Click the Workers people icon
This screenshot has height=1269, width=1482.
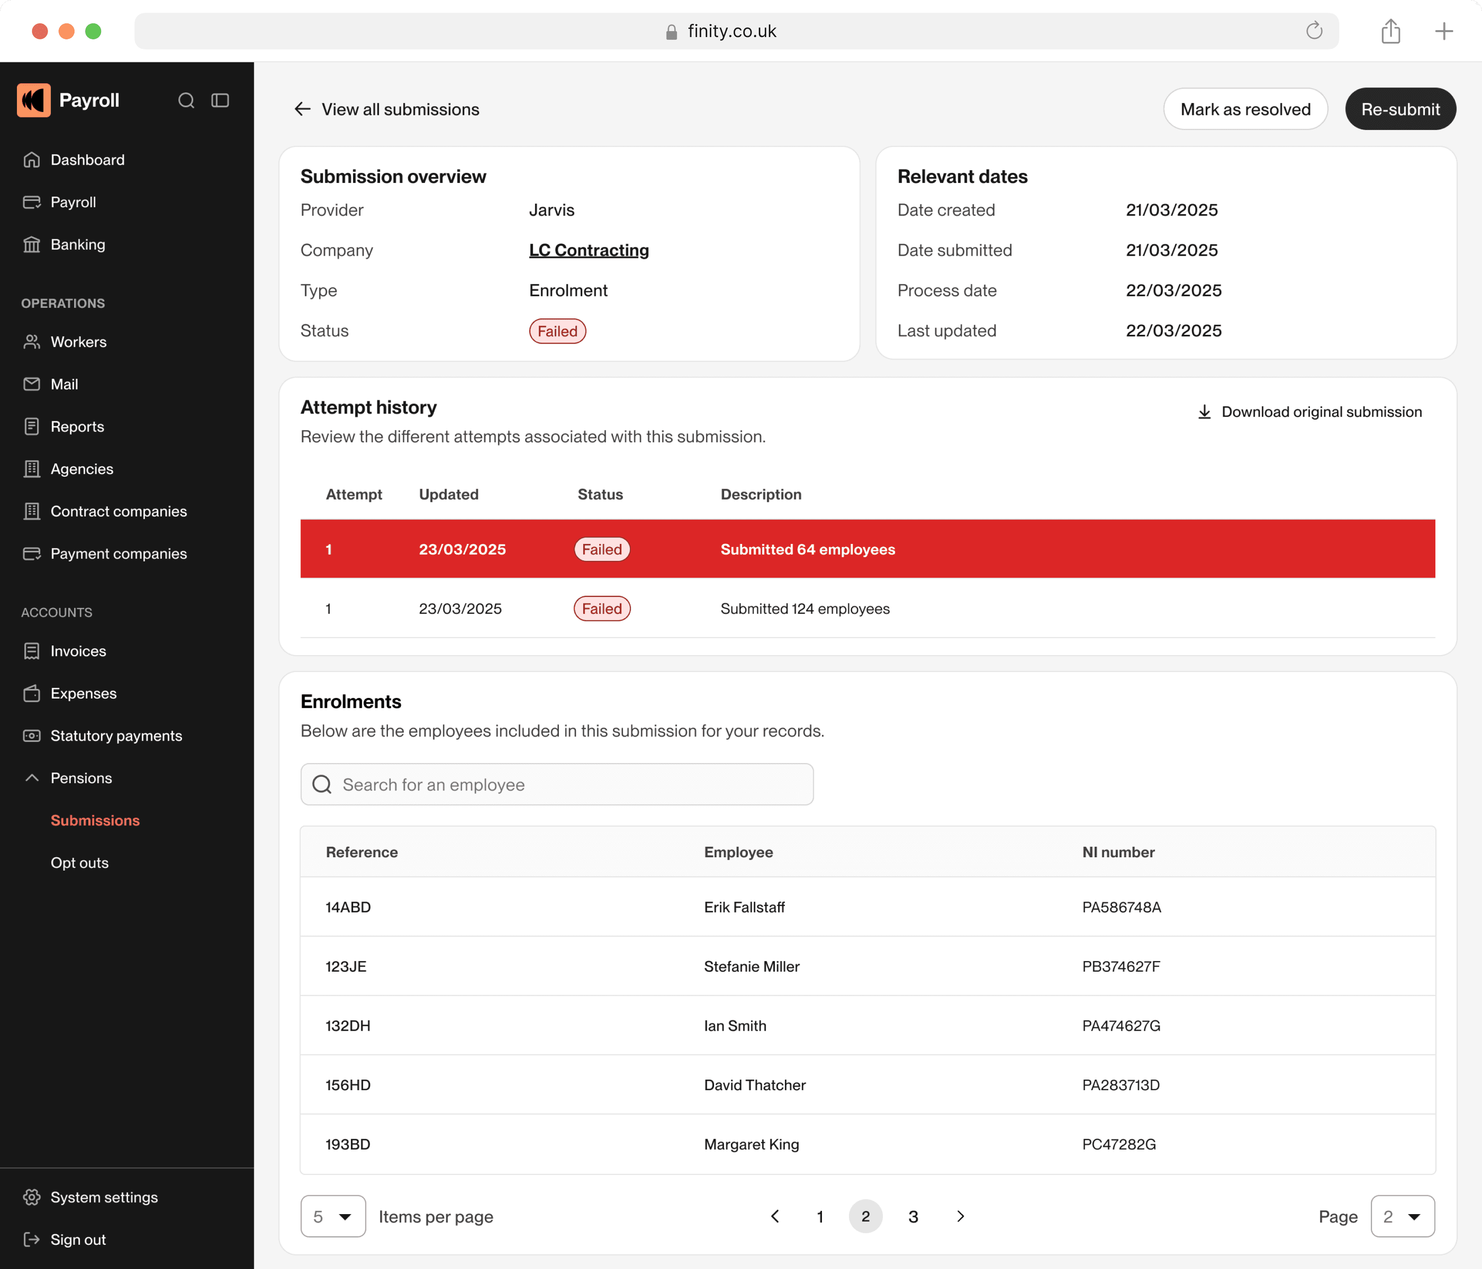[32, 342]
